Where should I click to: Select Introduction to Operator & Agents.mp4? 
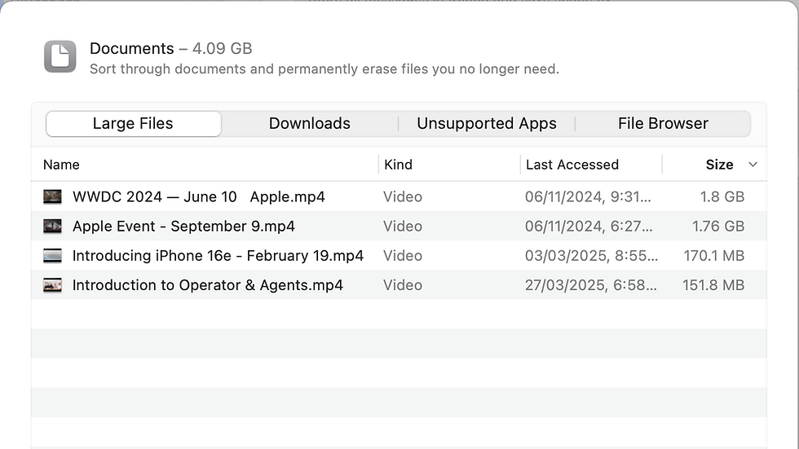(207, 285)
